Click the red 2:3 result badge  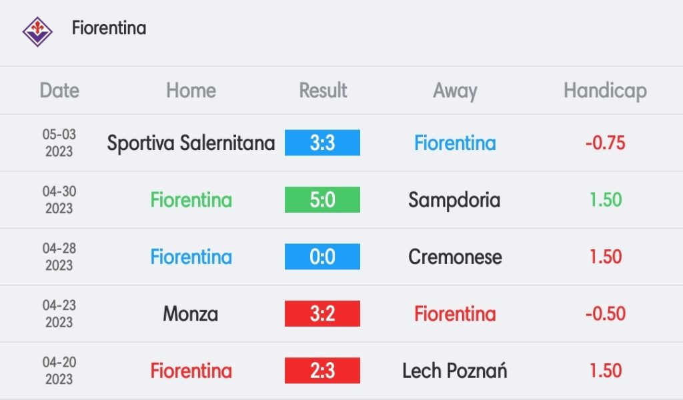coord(322,371)
